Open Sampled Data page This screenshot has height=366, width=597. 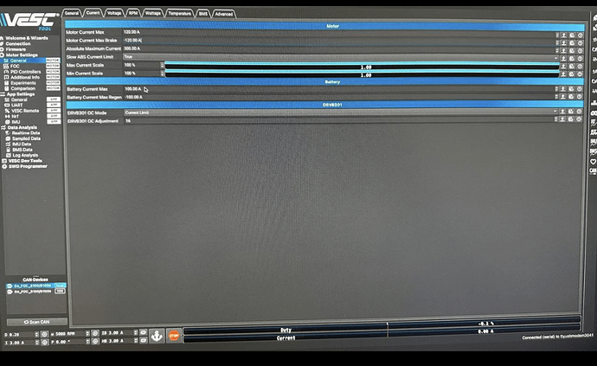coord(25,138)
